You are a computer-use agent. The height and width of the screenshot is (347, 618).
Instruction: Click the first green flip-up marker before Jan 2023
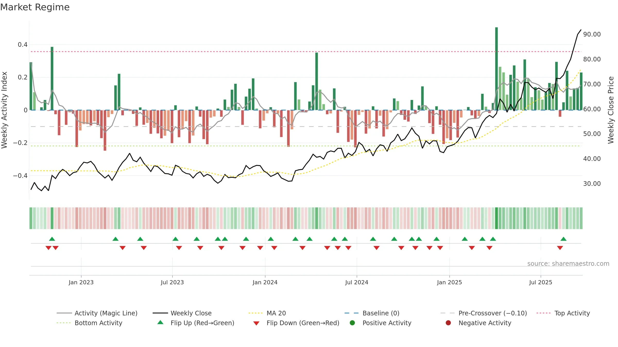pos(52,239)
